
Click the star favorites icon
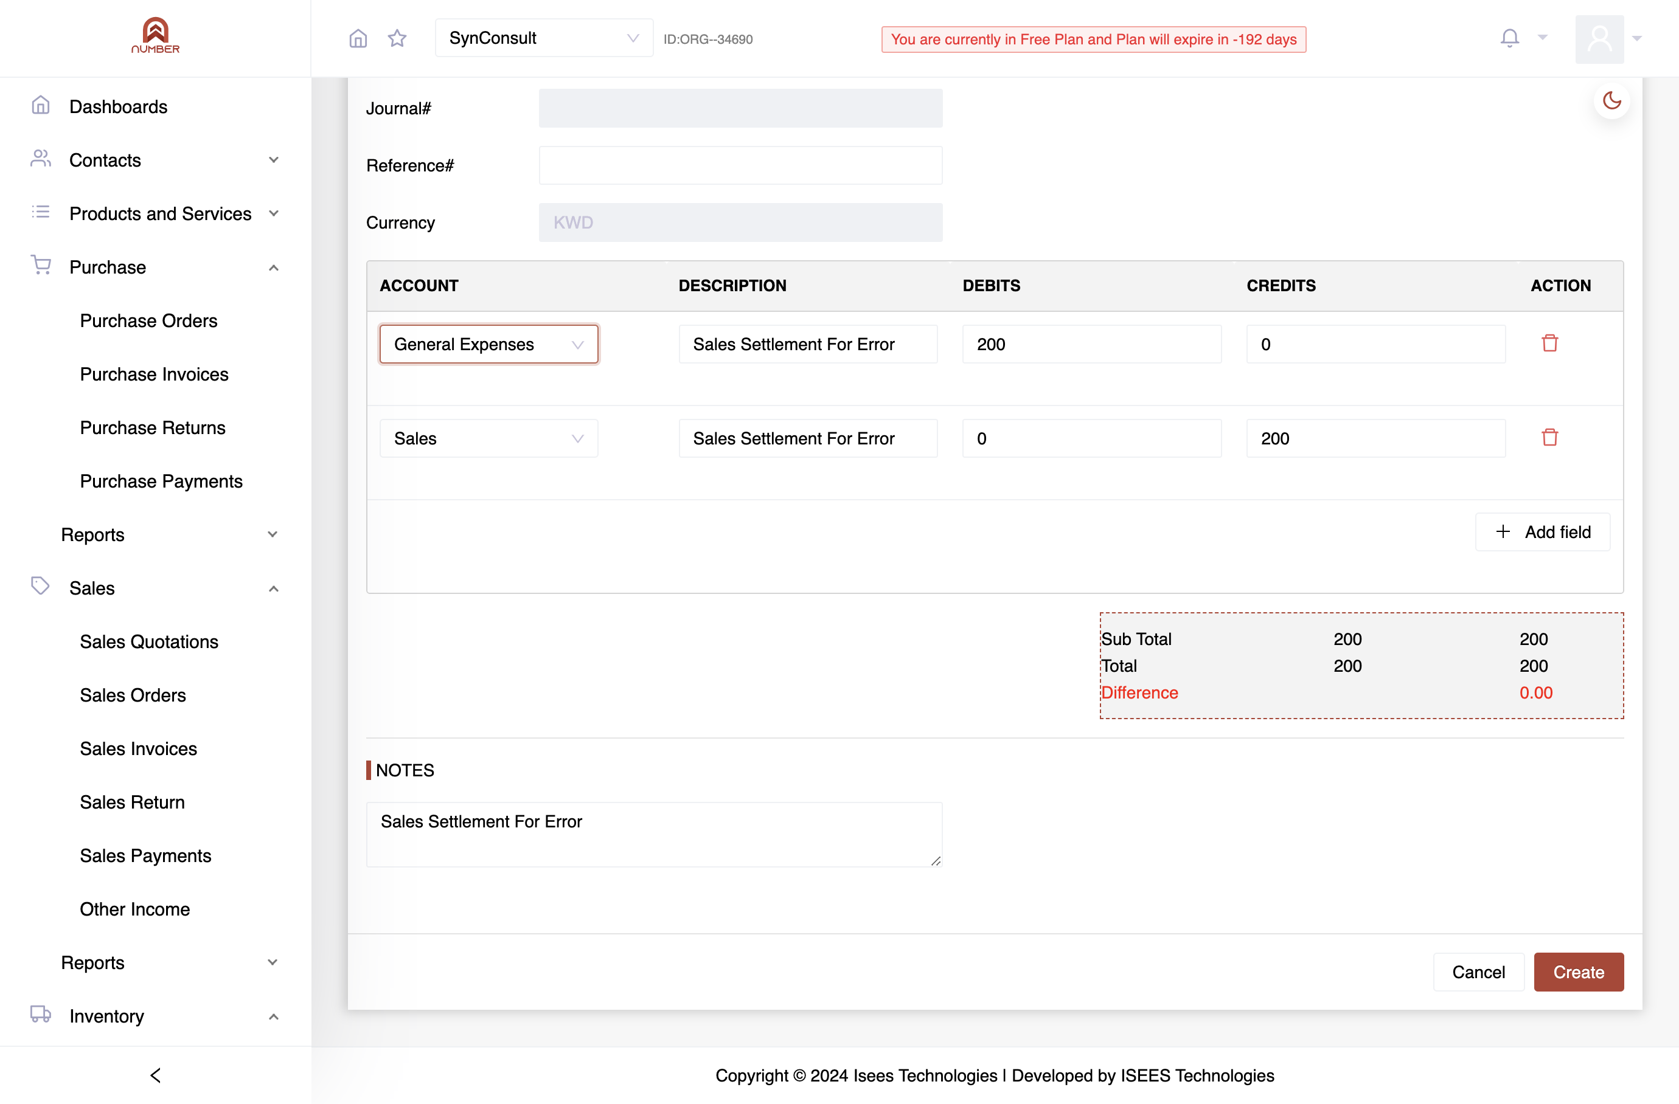tap(397, 38)
